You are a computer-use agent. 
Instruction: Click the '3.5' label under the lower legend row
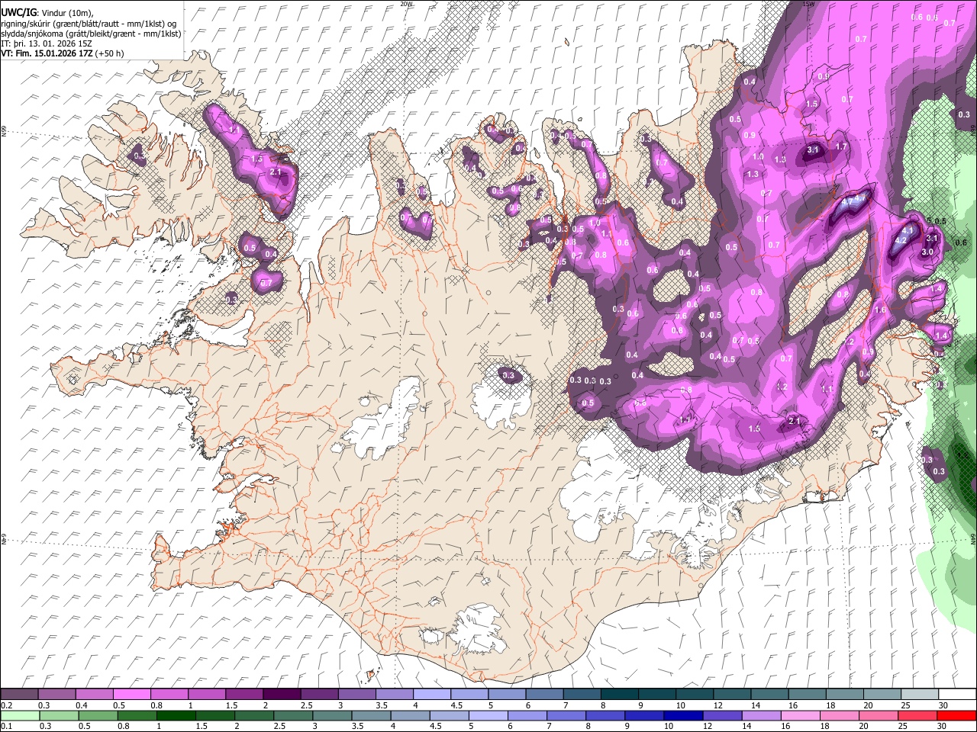click(x=359, y=726)
